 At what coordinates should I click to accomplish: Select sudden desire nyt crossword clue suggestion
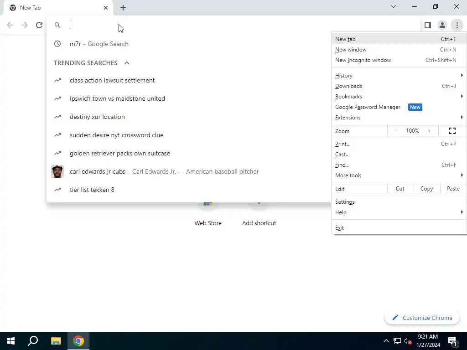pos(189,135)
